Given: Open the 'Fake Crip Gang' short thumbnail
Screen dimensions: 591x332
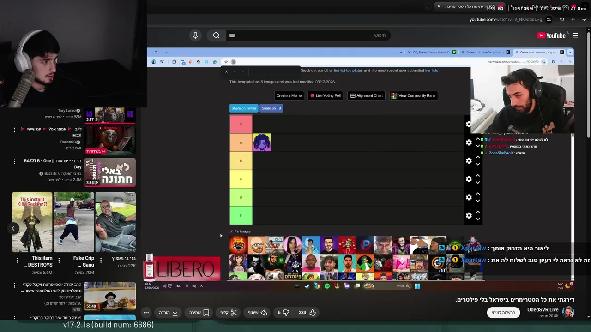Looking at the screenshot, I should pos(74,222).
